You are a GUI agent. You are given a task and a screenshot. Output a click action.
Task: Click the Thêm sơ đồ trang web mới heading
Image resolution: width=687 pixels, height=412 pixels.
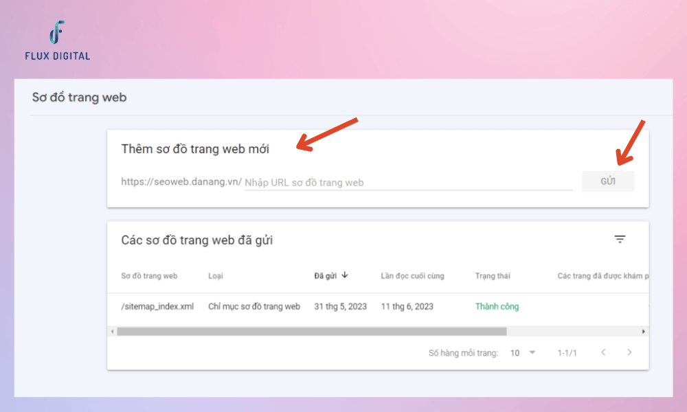pos(195,149)
